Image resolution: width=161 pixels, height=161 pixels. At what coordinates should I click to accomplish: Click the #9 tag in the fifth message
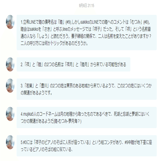coord(126,142)
